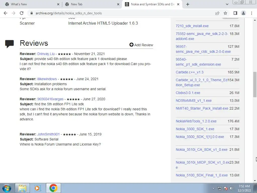Viewport: 257px width, 193px height.
Task: Click 'Internet Archive HTML5 Uploader 1.6.3' text
Action: click(x=103, y=23)
